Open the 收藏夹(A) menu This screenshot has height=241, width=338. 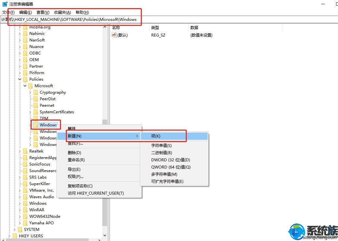[x=63, y=12]
